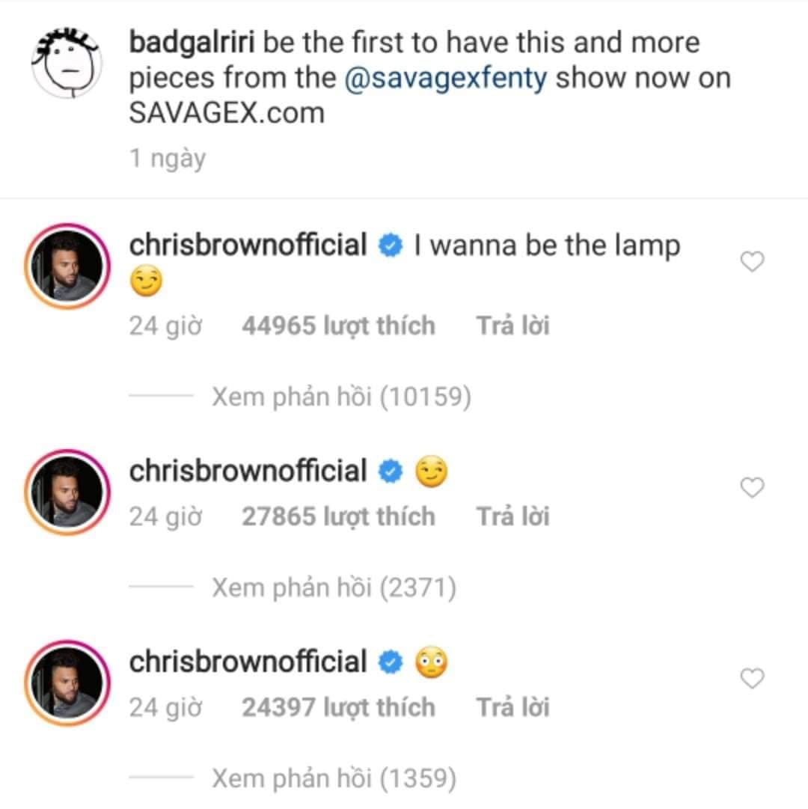Expand the 1359 replies thread

pyautogui.click(x=334, y=779)
